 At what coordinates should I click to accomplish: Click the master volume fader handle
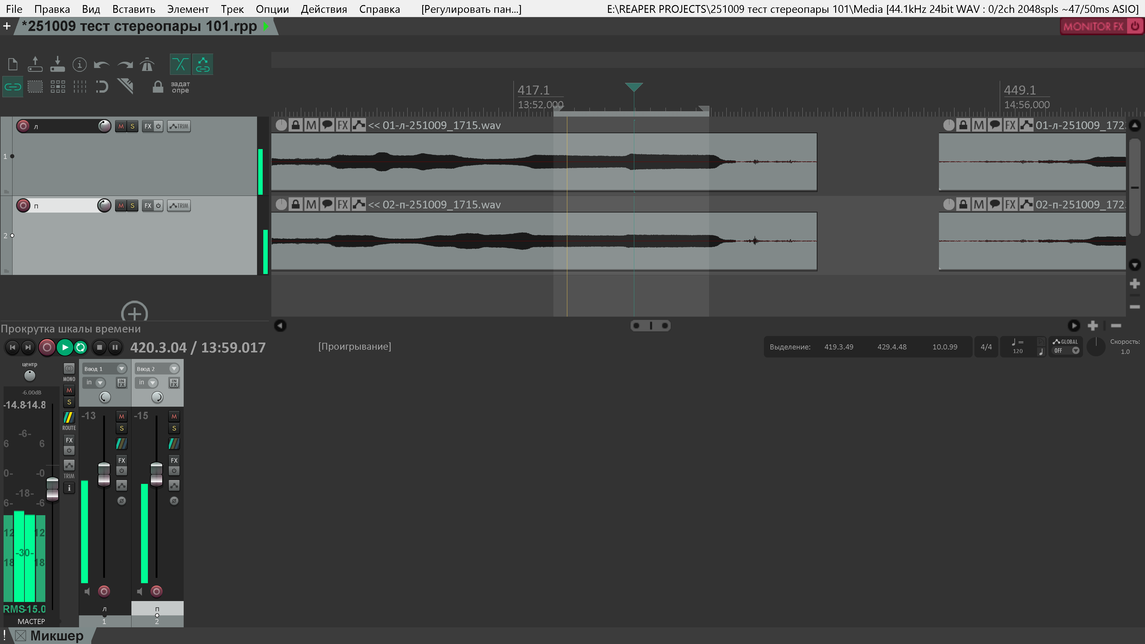[52, 489]
